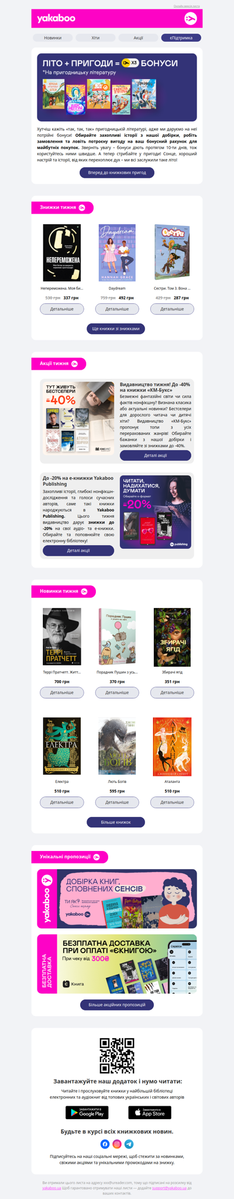Open the App Store badge
Screen dimensions: 234x1199
coord(150,1112)
